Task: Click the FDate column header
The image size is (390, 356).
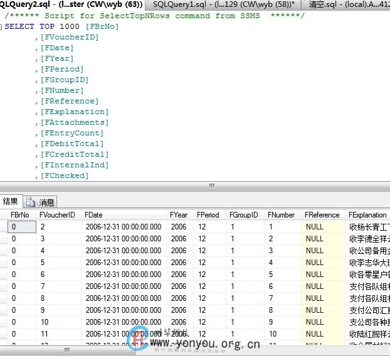Action: click(x=124, y=215)
